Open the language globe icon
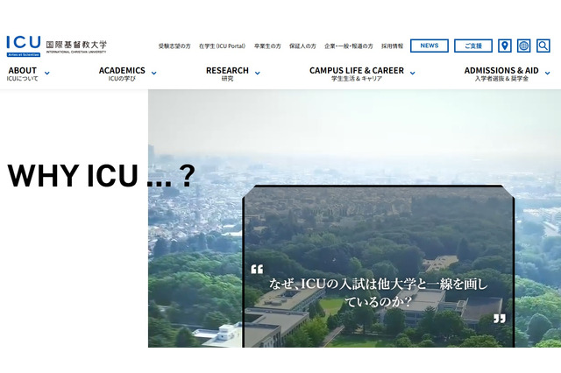 pos(524,46)
